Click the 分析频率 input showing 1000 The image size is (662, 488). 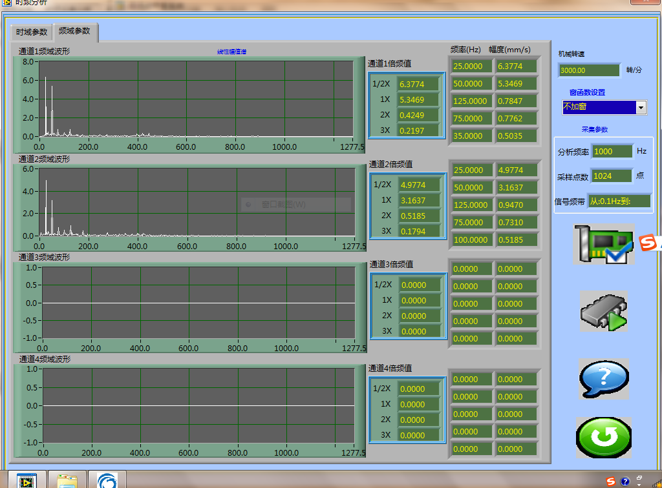pos(612,151)
